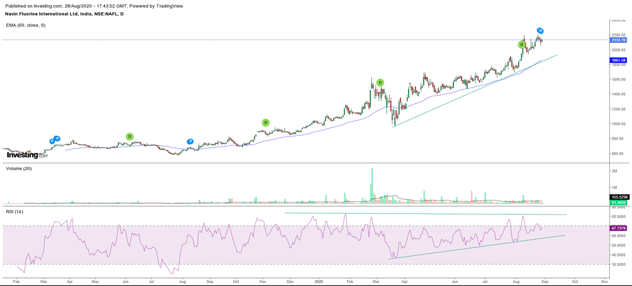The width and height of the screenshot is (632, 286).
Task: Click the 2020 year label on time axis
Action: 319,282
